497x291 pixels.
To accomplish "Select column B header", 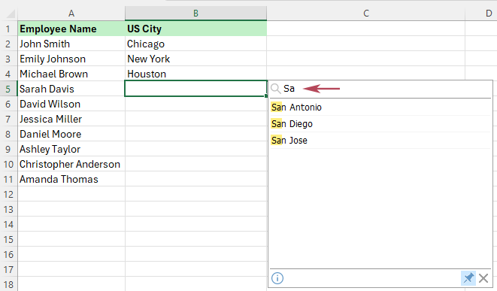I will click(196, 14).
